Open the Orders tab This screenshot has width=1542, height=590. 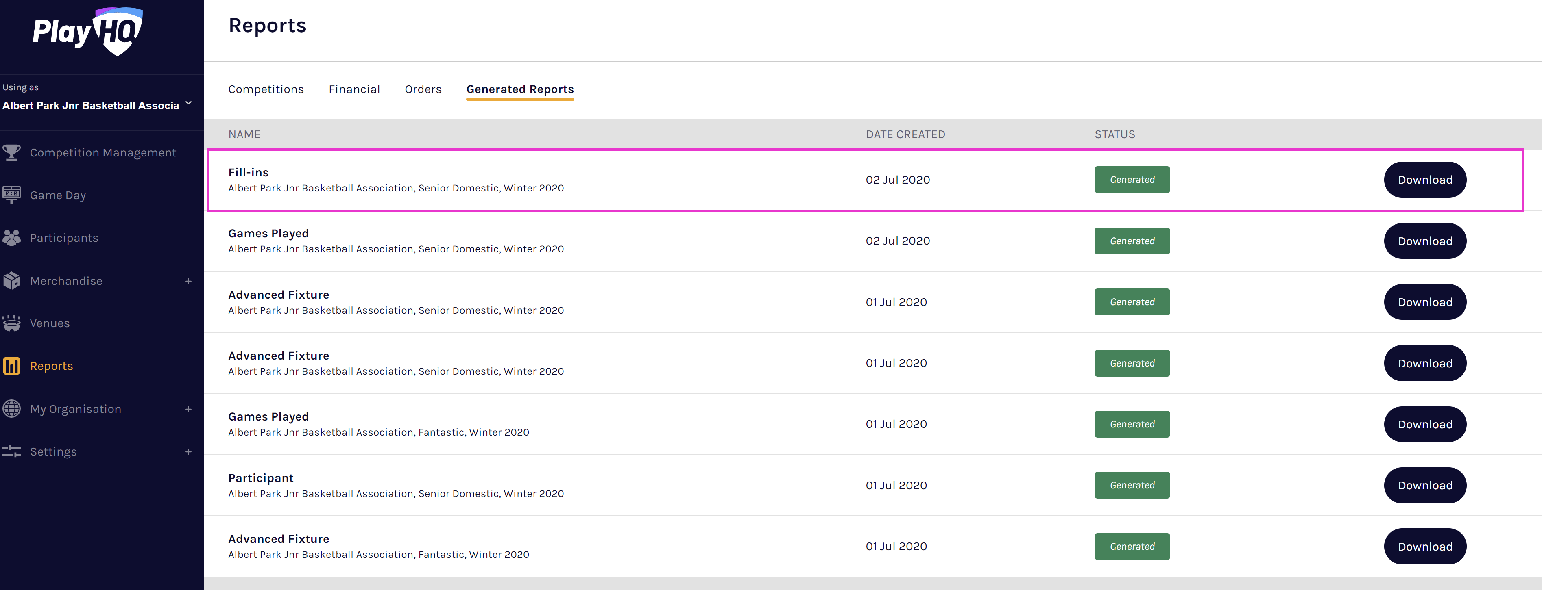point(423,89)
